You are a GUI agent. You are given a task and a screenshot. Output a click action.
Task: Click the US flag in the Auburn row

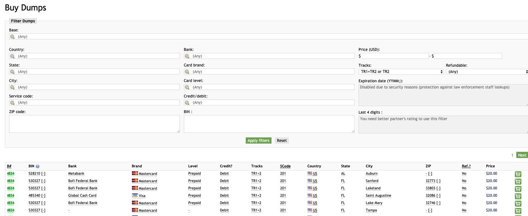click(x=310, y=174)
